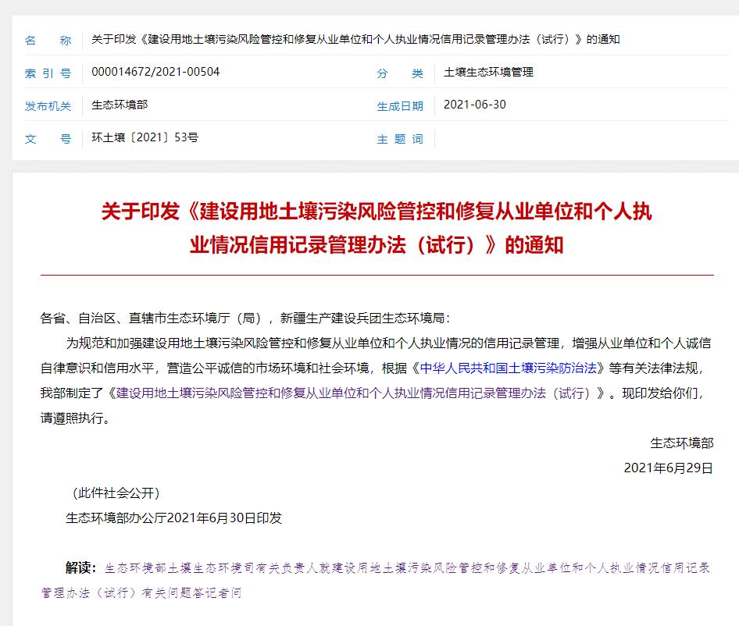
Task: Click the bold 解读： label
Action: (81, 567)
